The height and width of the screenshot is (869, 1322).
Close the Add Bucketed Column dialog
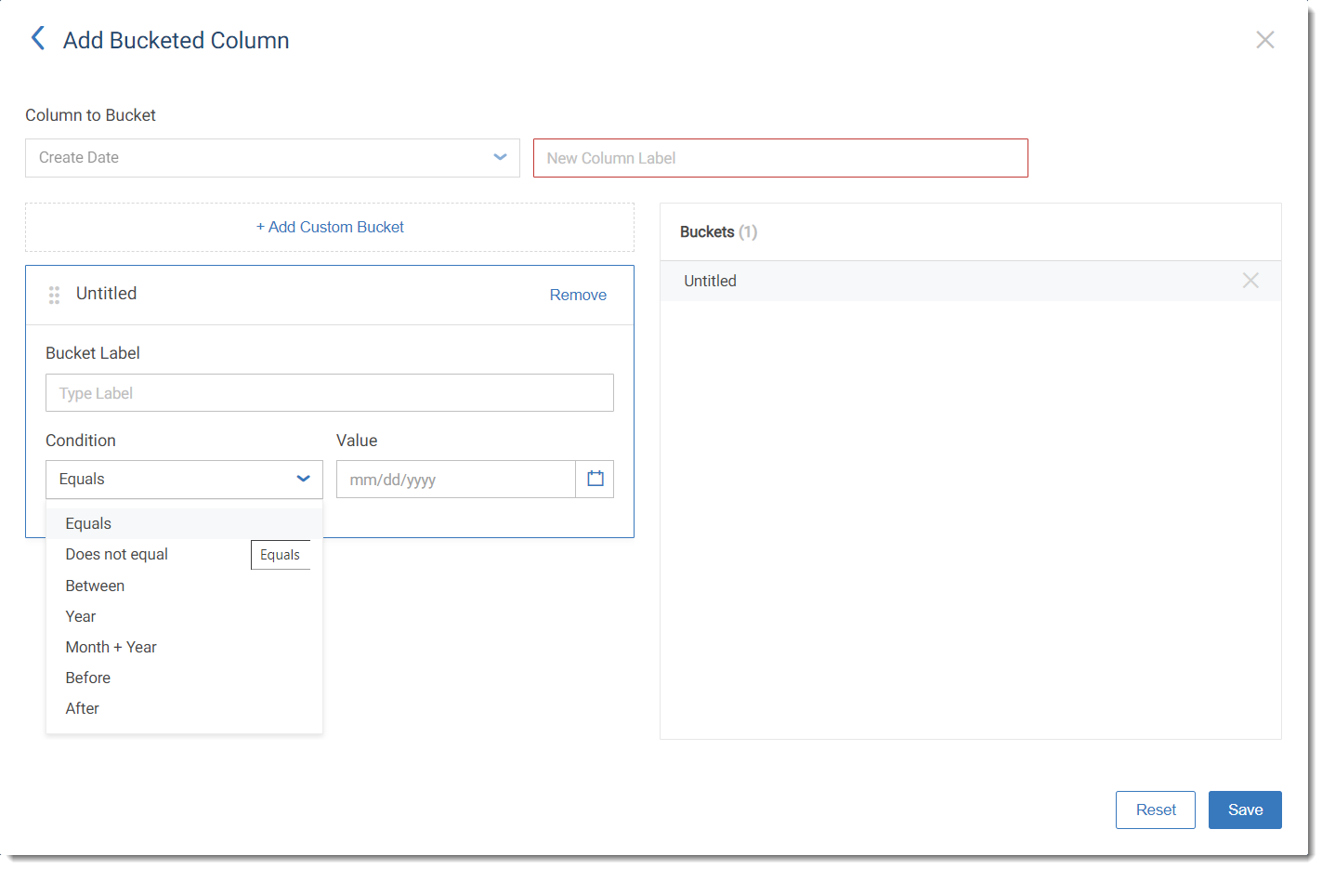(1264, 40)
